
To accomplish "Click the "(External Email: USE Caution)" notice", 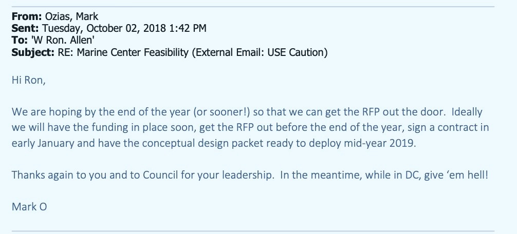I will click(260, 52).
